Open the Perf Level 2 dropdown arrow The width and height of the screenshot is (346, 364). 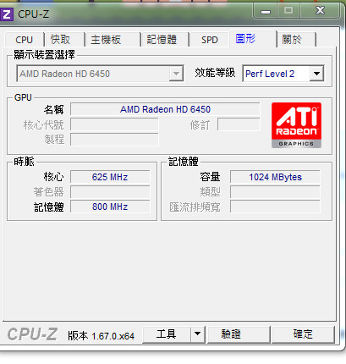pos(316,74)
